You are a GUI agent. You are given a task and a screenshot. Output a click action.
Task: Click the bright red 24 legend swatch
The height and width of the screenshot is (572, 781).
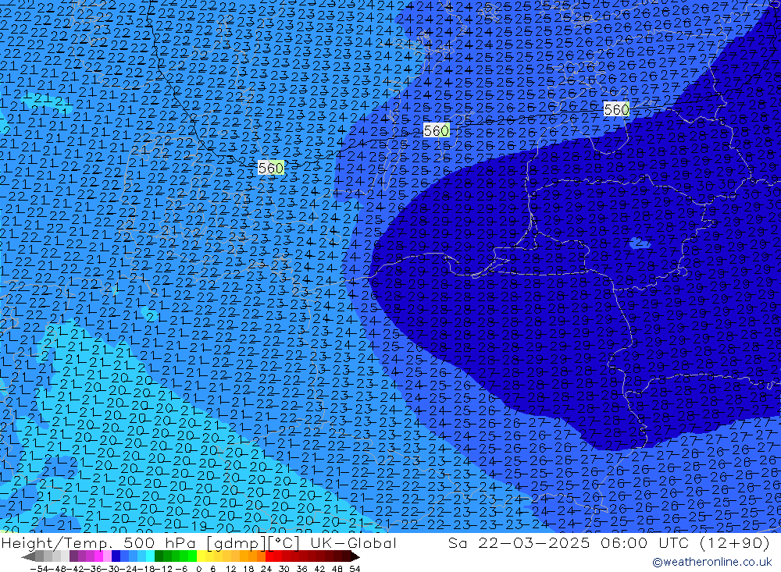(x=269, y=556)
